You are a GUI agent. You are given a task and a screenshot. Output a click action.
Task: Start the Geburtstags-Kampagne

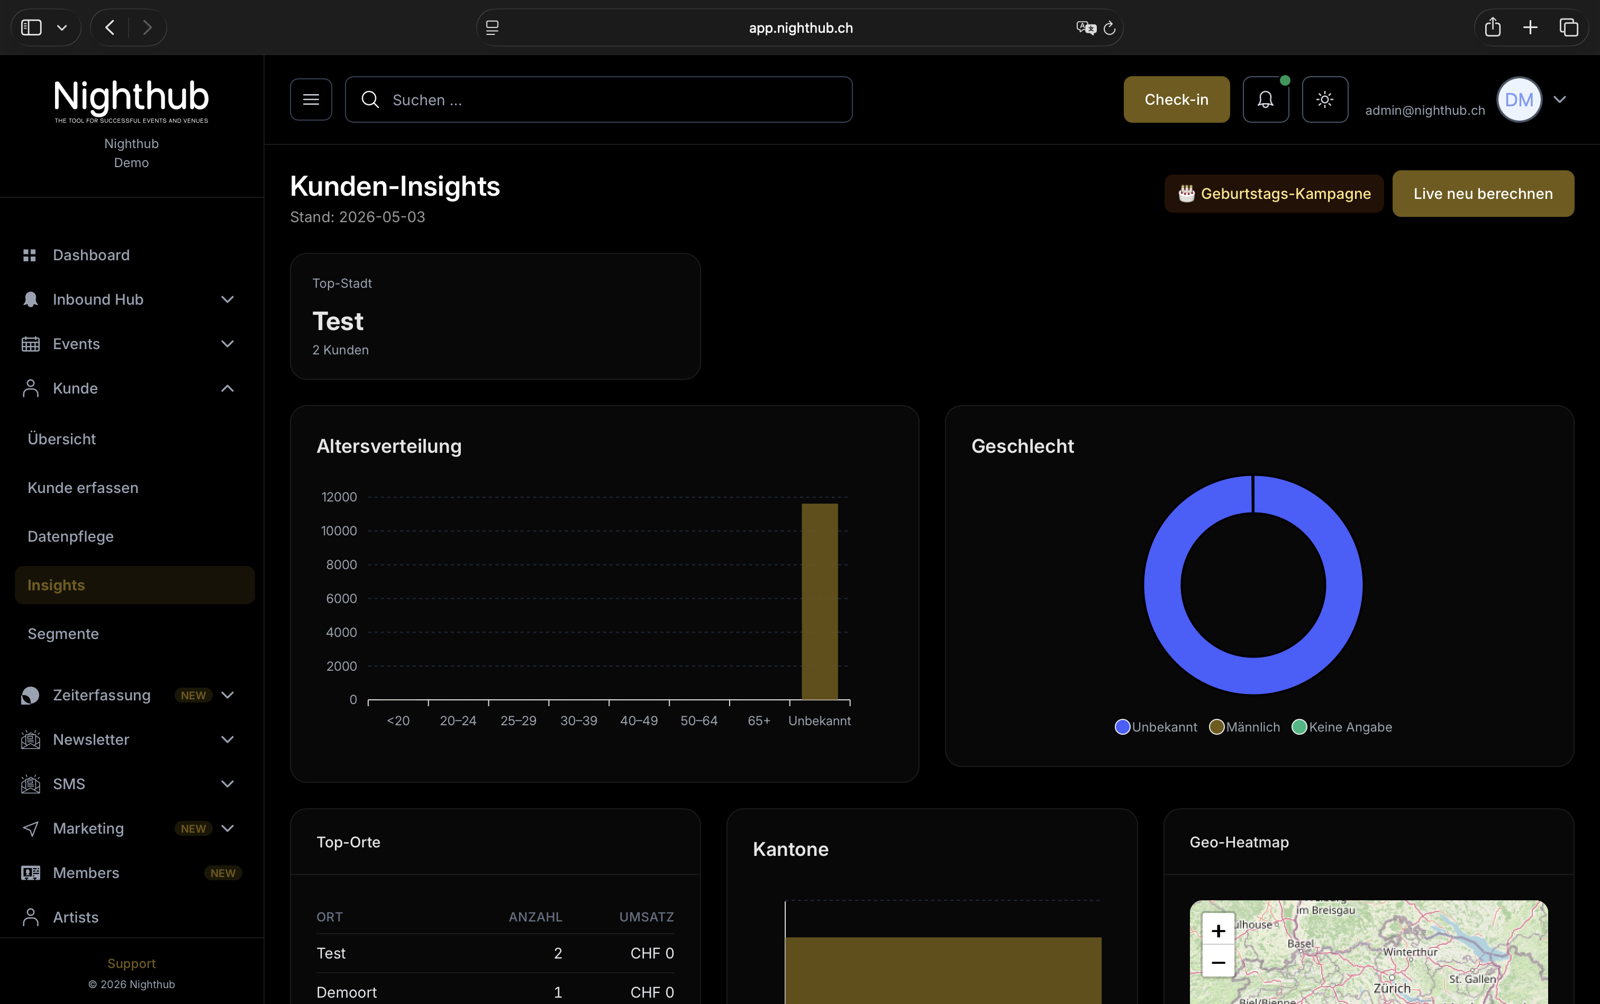coord(1274,193)
